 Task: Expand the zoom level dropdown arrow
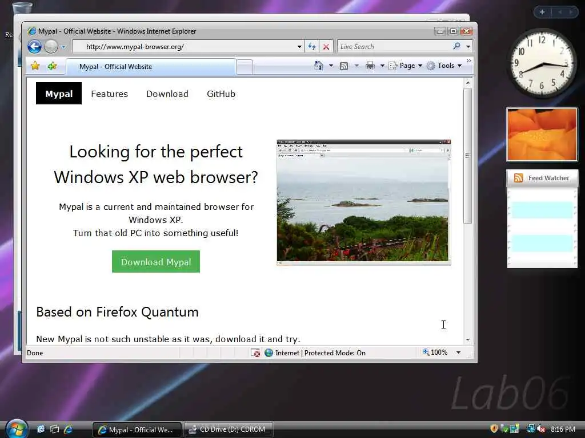[x=459, y=352]
